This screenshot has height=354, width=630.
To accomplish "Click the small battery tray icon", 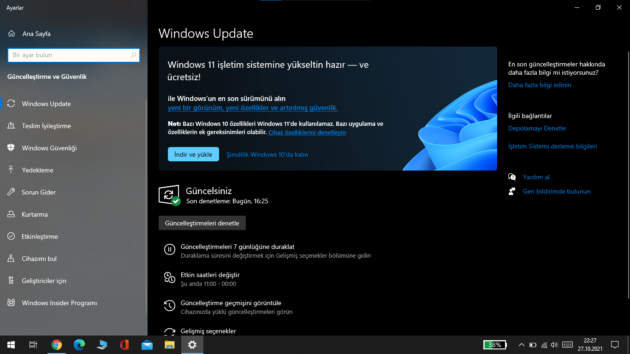I will pyautogui.click(x=533, y=345).
